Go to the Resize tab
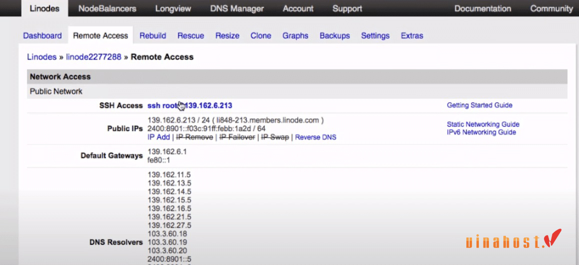The height and width of the screenshot is (265, 579). (x=227, y=35)
